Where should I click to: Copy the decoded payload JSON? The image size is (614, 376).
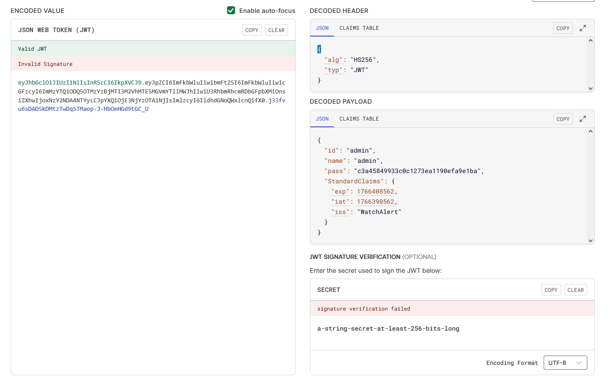point(563,119)
